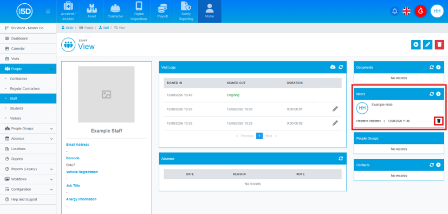This screenshot has height=214, width=448.
Task: Edit visit log with duration 0:00:00:01
Action: [x=335, y=109]
